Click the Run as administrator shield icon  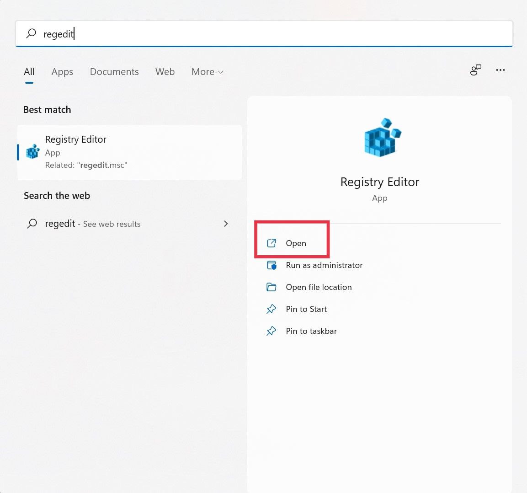[x=271, y=265]
